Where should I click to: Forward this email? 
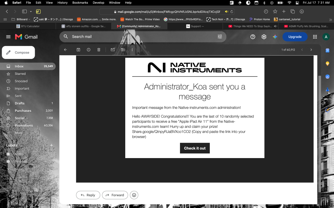pyautogui.click(x=115, y=195)
